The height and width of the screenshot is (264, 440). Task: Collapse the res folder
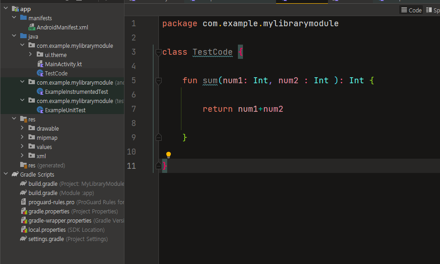click(x=14, y=119)
